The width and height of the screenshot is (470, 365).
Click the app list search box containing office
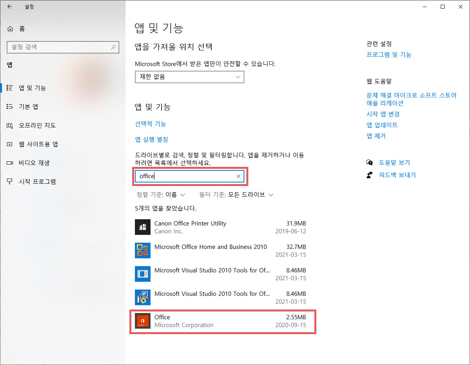click(190, 177)
